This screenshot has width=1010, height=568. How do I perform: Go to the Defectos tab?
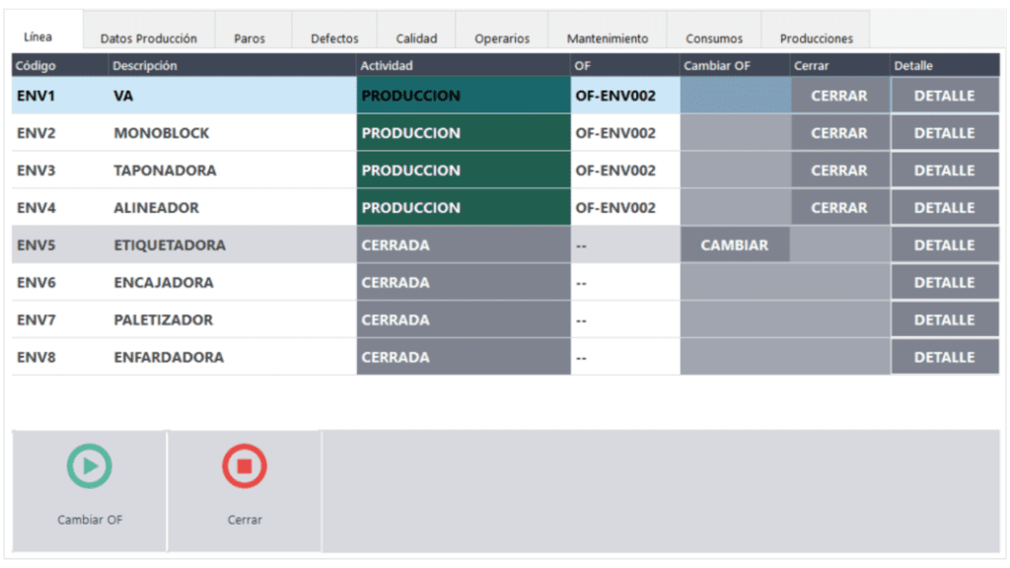pos(334,31)
